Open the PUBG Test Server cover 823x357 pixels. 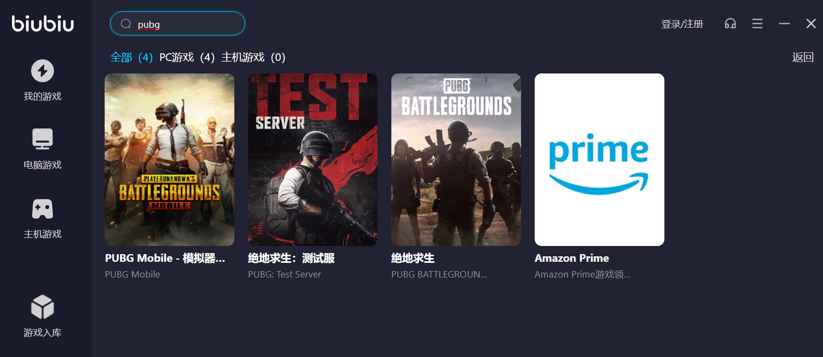[x=313, y=159]
